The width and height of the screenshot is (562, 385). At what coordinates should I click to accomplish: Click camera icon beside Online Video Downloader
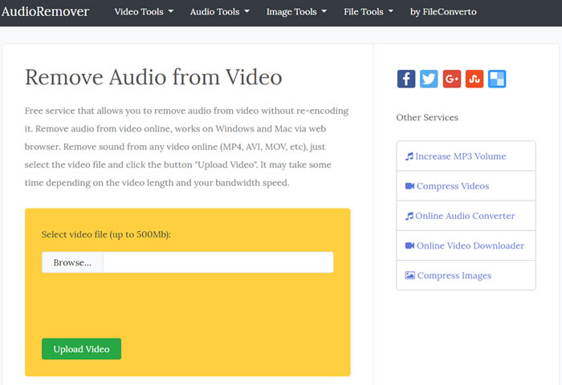pyautogui.click(x=409, y=245)
